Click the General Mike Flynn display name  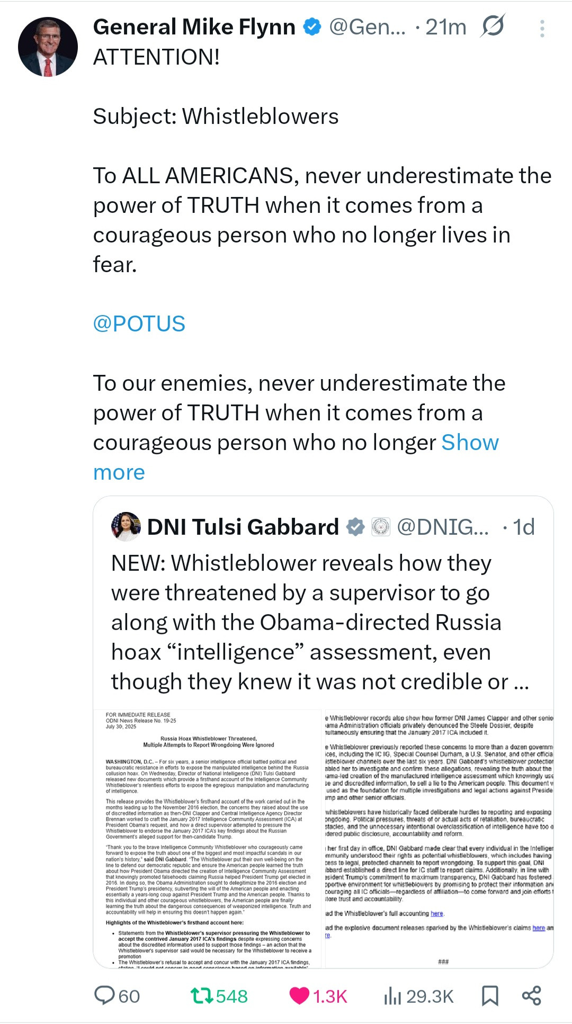[194, 27]
